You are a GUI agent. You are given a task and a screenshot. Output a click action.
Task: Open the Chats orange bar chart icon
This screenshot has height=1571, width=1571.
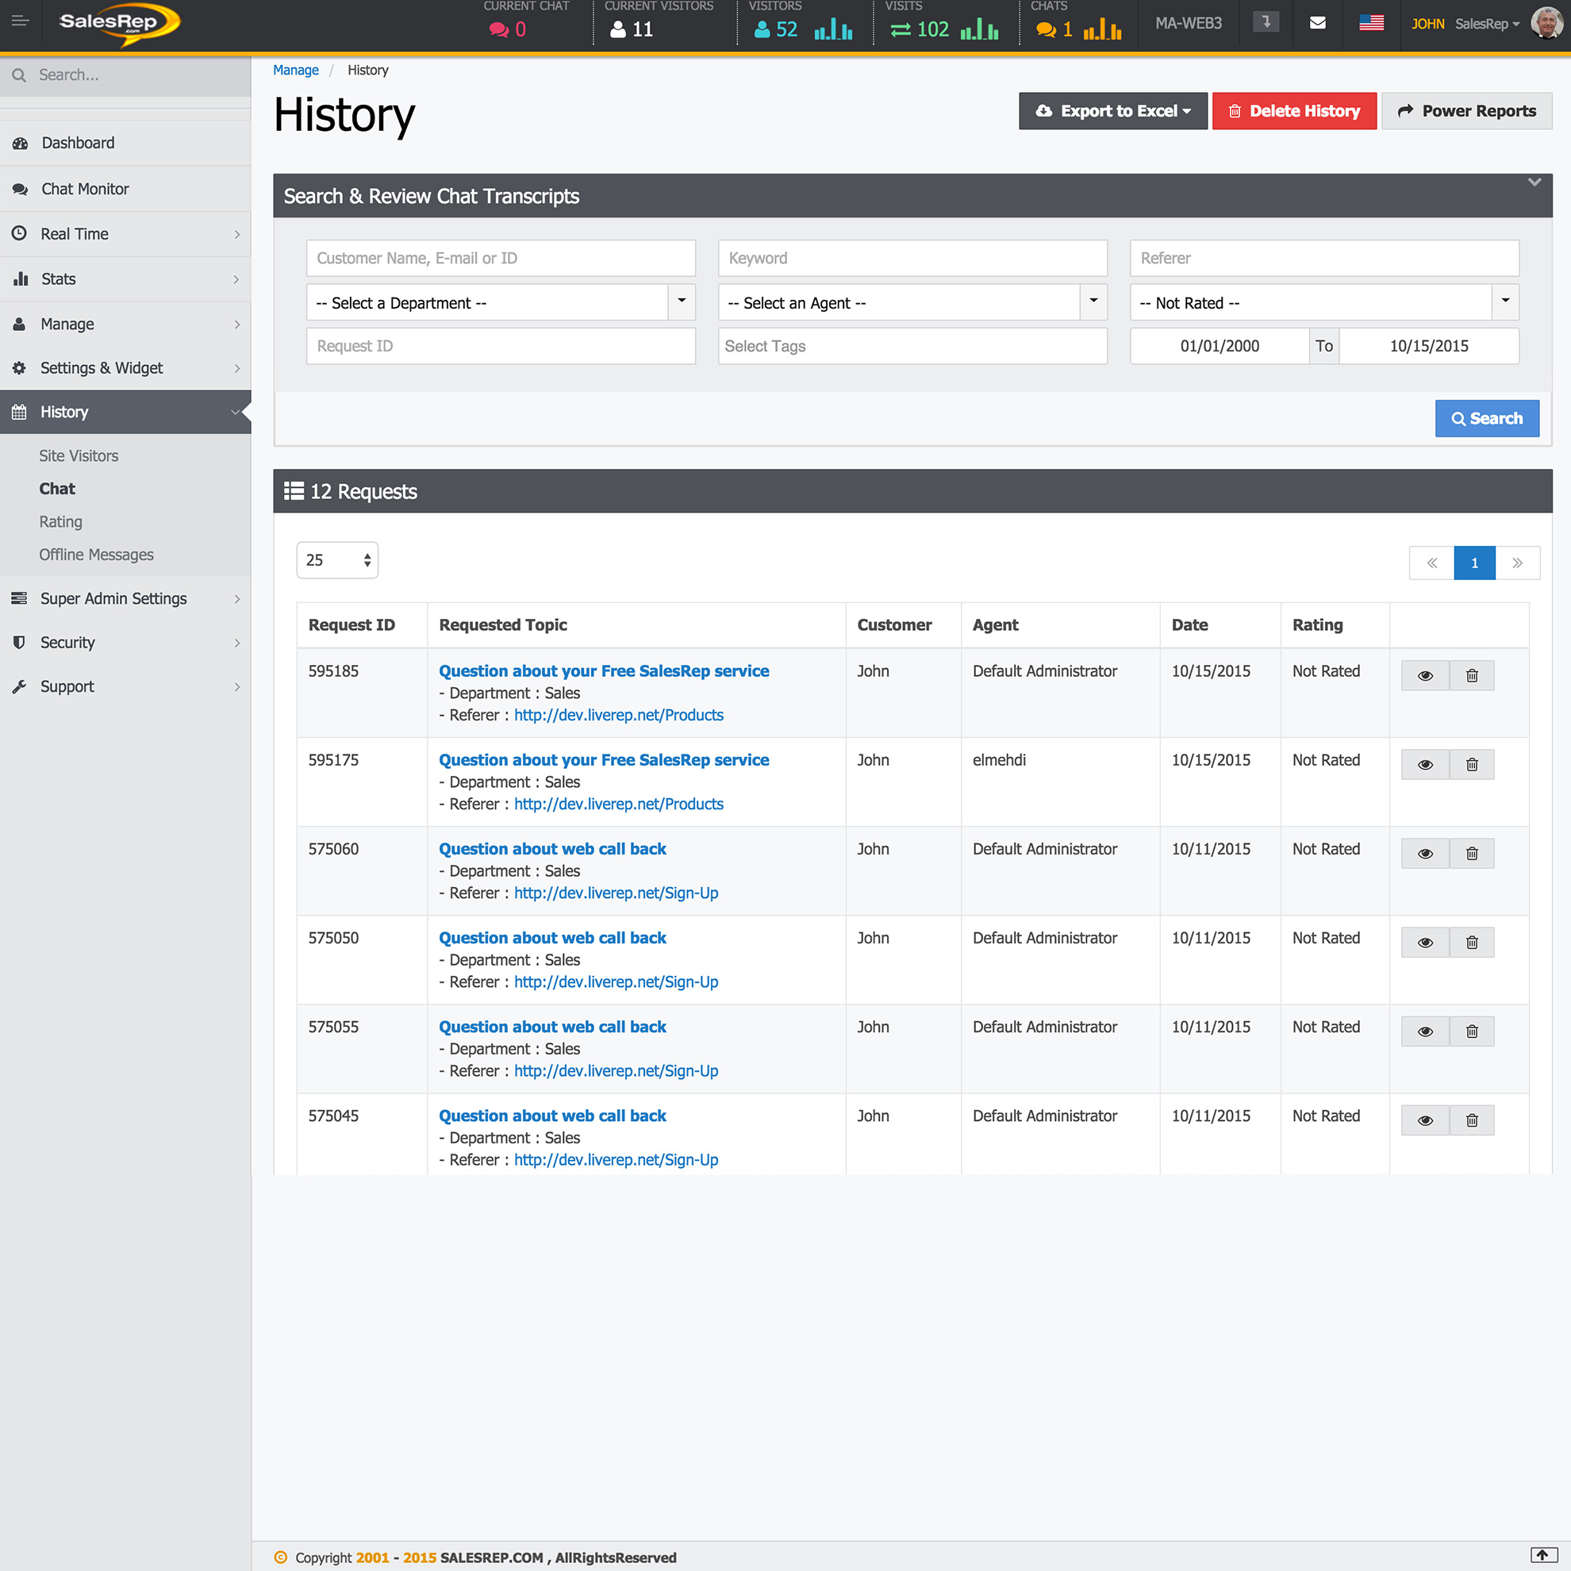point(1103,29)
